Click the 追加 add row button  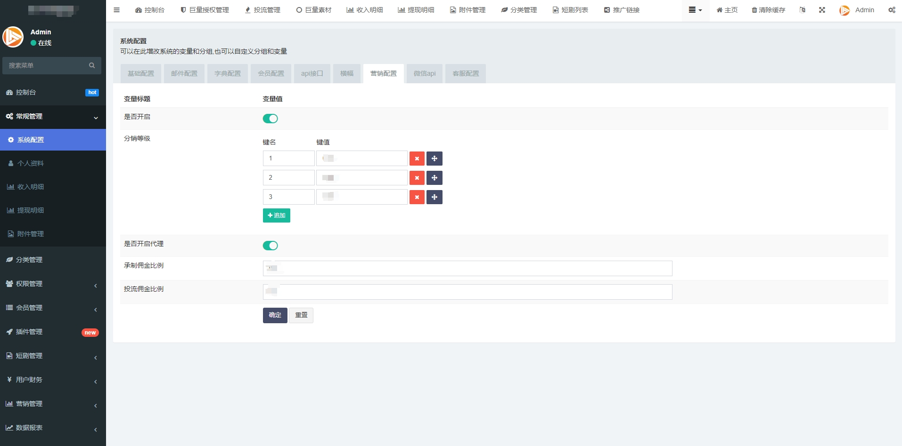[x=277, y=215]
